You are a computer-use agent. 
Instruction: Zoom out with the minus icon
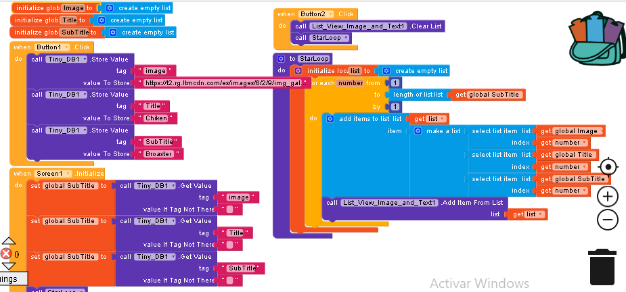[608, 219]
